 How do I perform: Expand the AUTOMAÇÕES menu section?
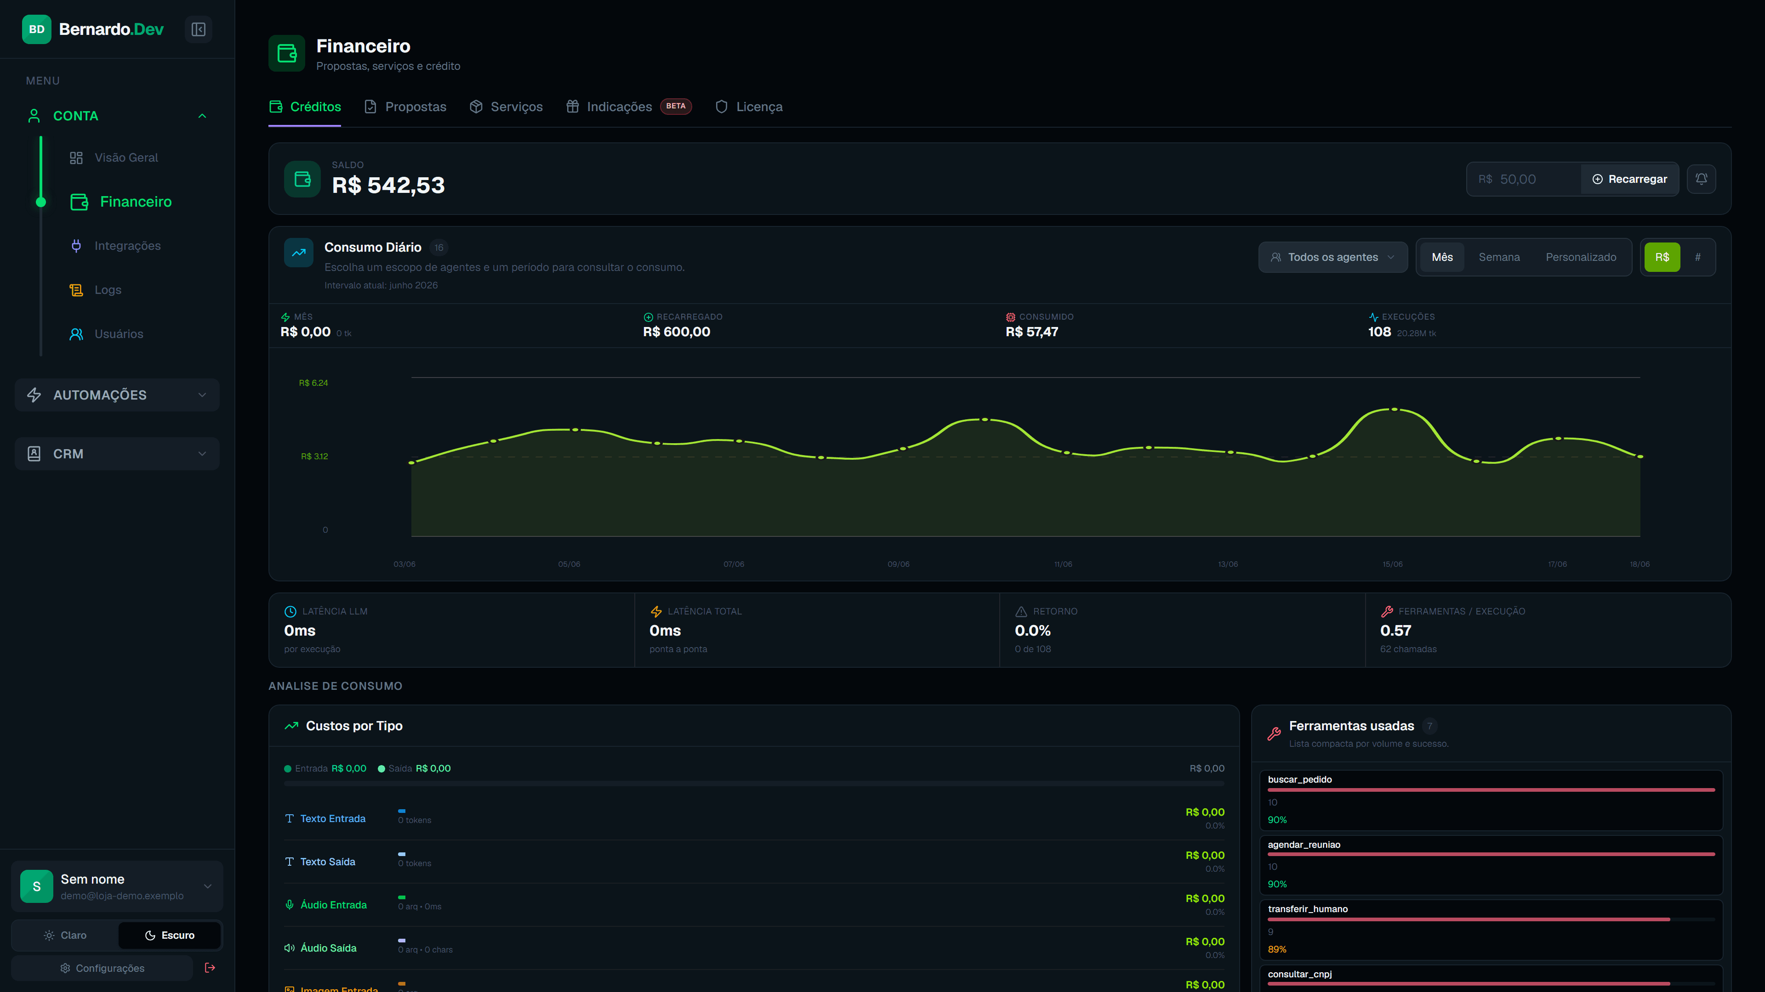[x=117, y=395]
